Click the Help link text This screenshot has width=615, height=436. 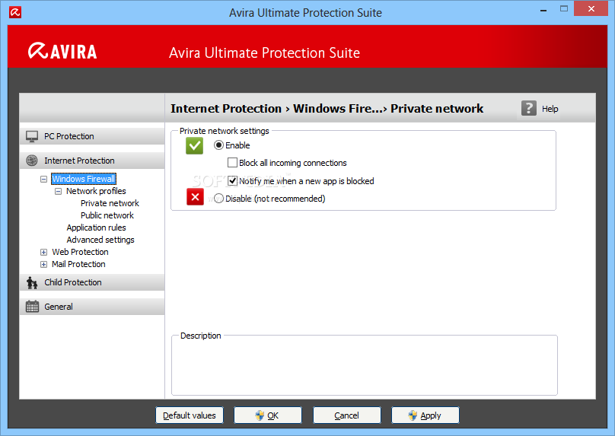coord(550,109)
